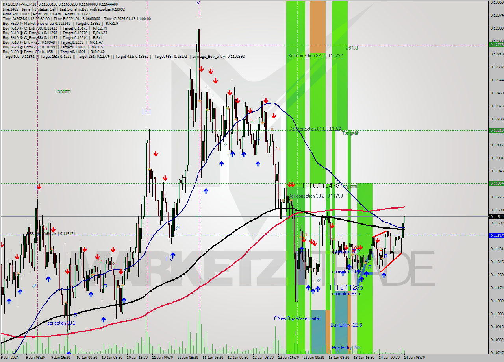Click the green 0.12776 price tag on axis

click(x=496, y=45)
